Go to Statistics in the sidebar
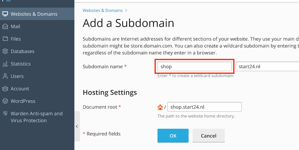 point(21,64)
